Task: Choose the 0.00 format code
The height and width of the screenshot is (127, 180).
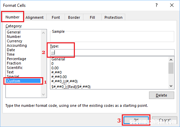Action: [110, 68]
